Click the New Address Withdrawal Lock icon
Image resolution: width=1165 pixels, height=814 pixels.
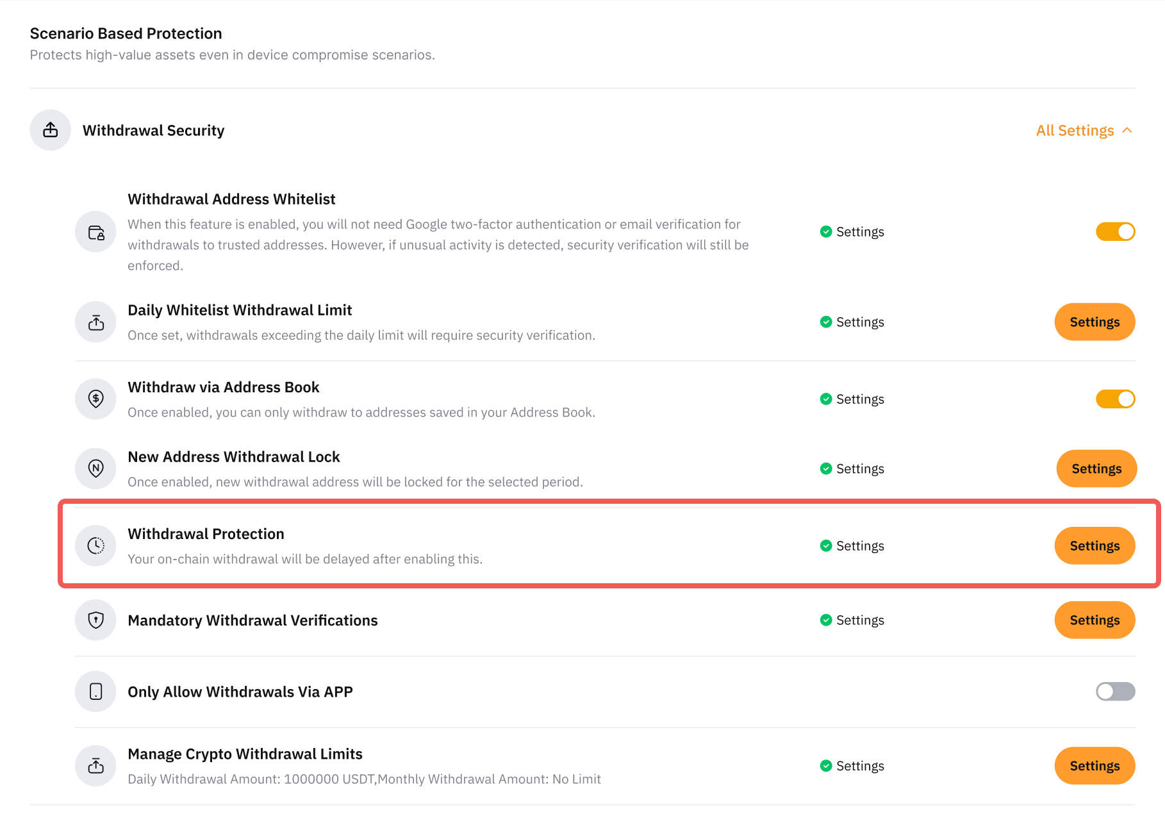(x=95, y=469)
